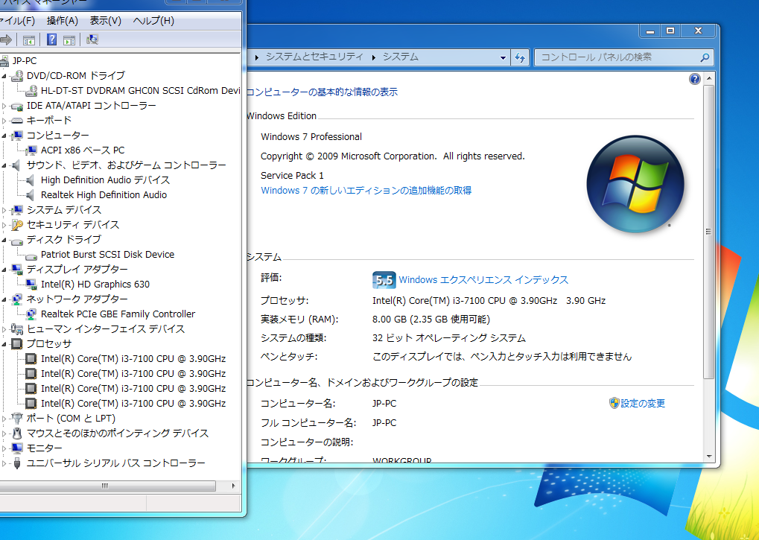Click the show/hide console tree toolbar icon

click(29, 40)
